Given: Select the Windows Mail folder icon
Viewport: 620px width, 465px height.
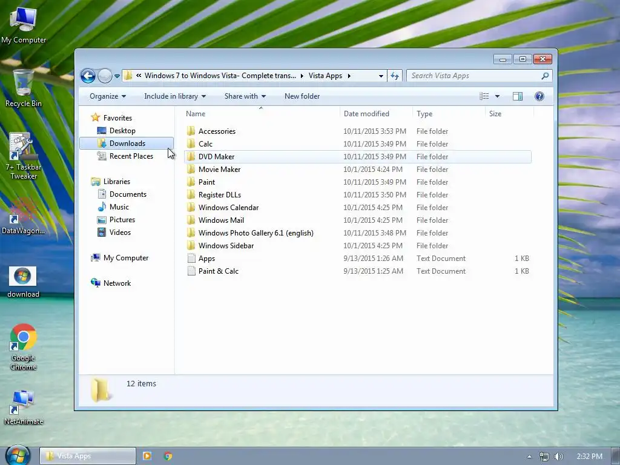Looking at the screenshot, I should [191, 220].
